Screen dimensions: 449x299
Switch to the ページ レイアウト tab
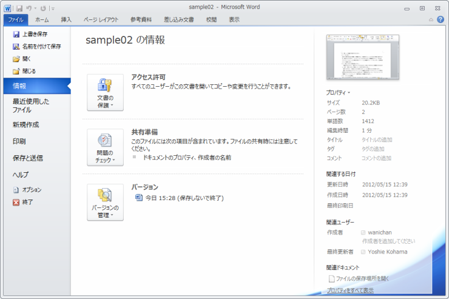pyautogui.click(x=101, y=20)
